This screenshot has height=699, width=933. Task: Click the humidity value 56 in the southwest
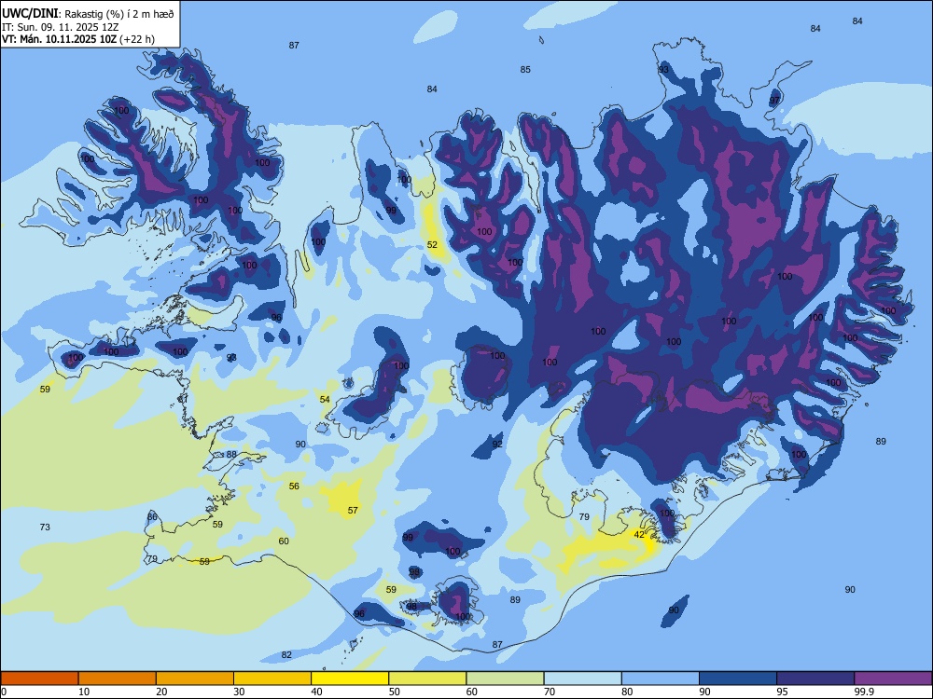(x=294, y=486)
